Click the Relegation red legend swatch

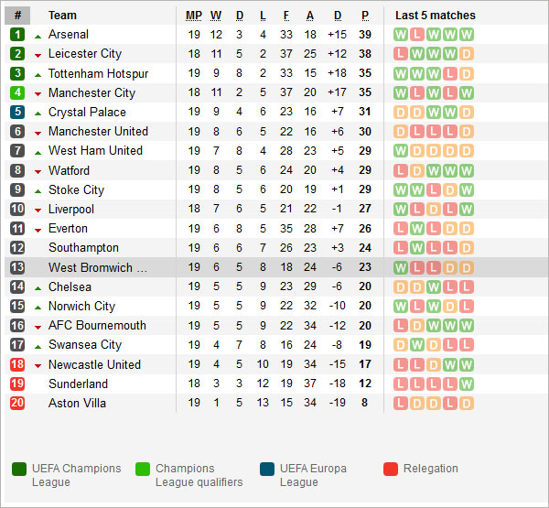[x=391, y=469]
